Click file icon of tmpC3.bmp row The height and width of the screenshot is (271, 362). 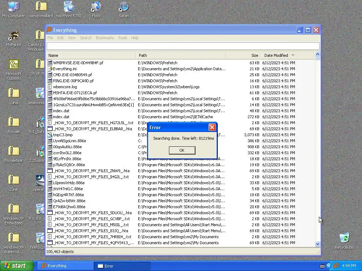(49, 134)
